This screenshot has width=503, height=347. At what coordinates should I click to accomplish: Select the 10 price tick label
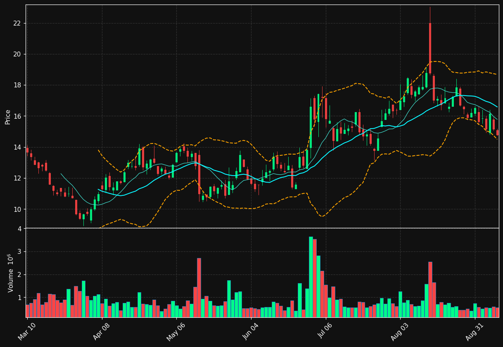pyautogui.click(x=17, y=209)
